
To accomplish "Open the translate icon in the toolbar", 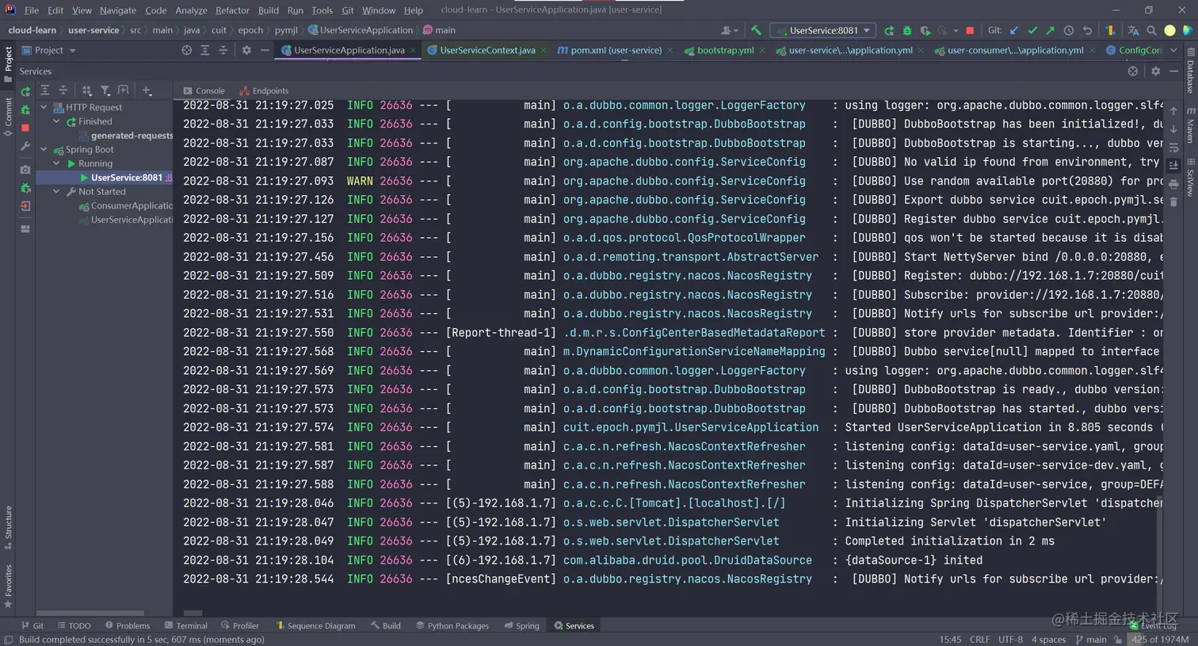I will pyautogui.click(x=1133, y=30).
